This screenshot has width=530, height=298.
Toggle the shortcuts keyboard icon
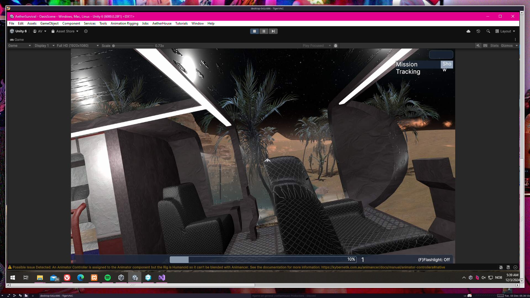[x=485, y=46]
